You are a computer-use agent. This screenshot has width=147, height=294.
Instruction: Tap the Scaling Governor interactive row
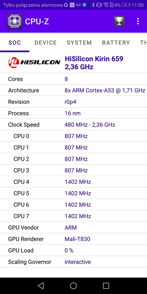click(73, 262)
